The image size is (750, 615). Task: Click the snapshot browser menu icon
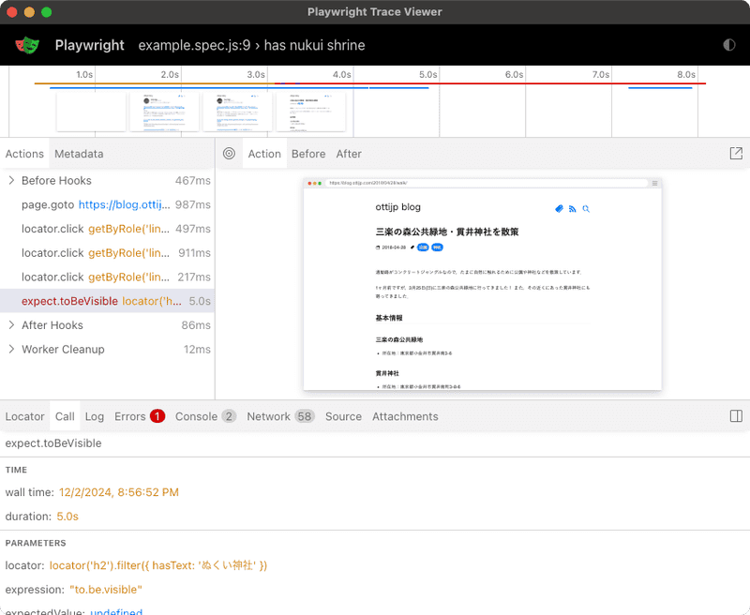click(654, 183)
